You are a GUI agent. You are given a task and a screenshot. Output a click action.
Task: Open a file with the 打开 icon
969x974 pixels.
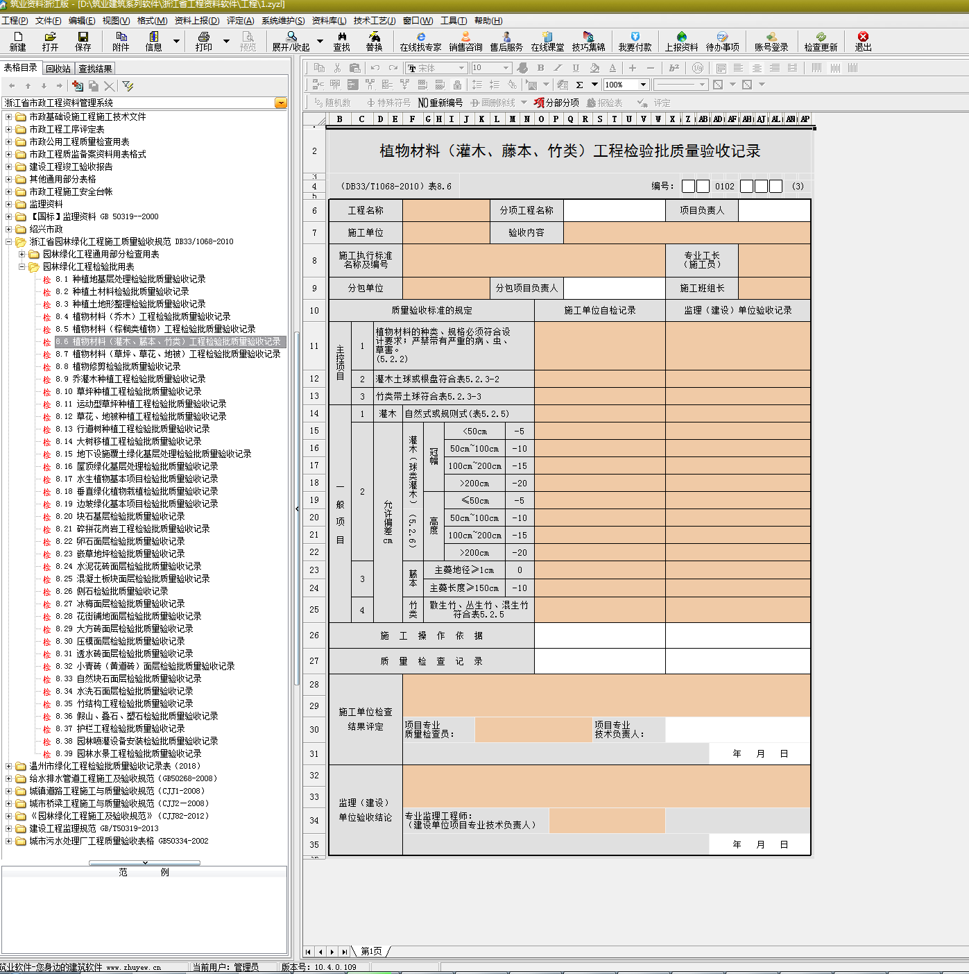coord(50,41)
